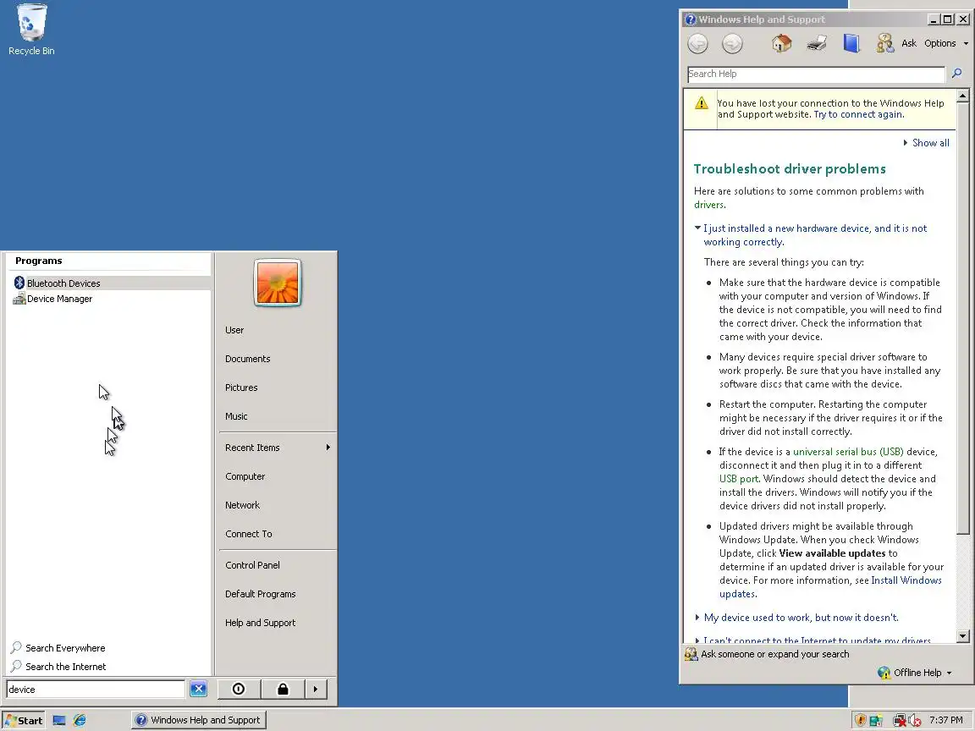Open Recycle Bin on the desktop
Screen dimensions: 975x731
pyautogui.click(x=31, y=30)
